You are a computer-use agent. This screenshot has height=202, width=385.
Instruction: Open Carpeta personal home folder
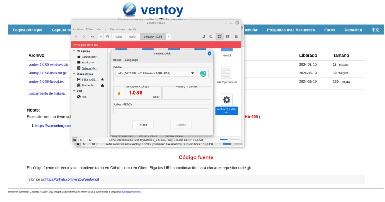pyautogui.click(x=88, y=57)
